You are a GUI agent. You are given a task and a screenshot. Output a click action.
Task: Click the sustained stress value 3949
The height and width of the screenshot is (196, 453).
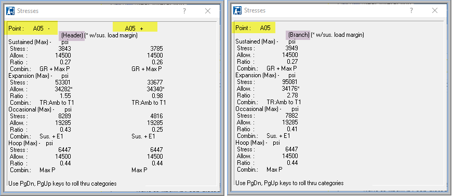click(291, 48)
